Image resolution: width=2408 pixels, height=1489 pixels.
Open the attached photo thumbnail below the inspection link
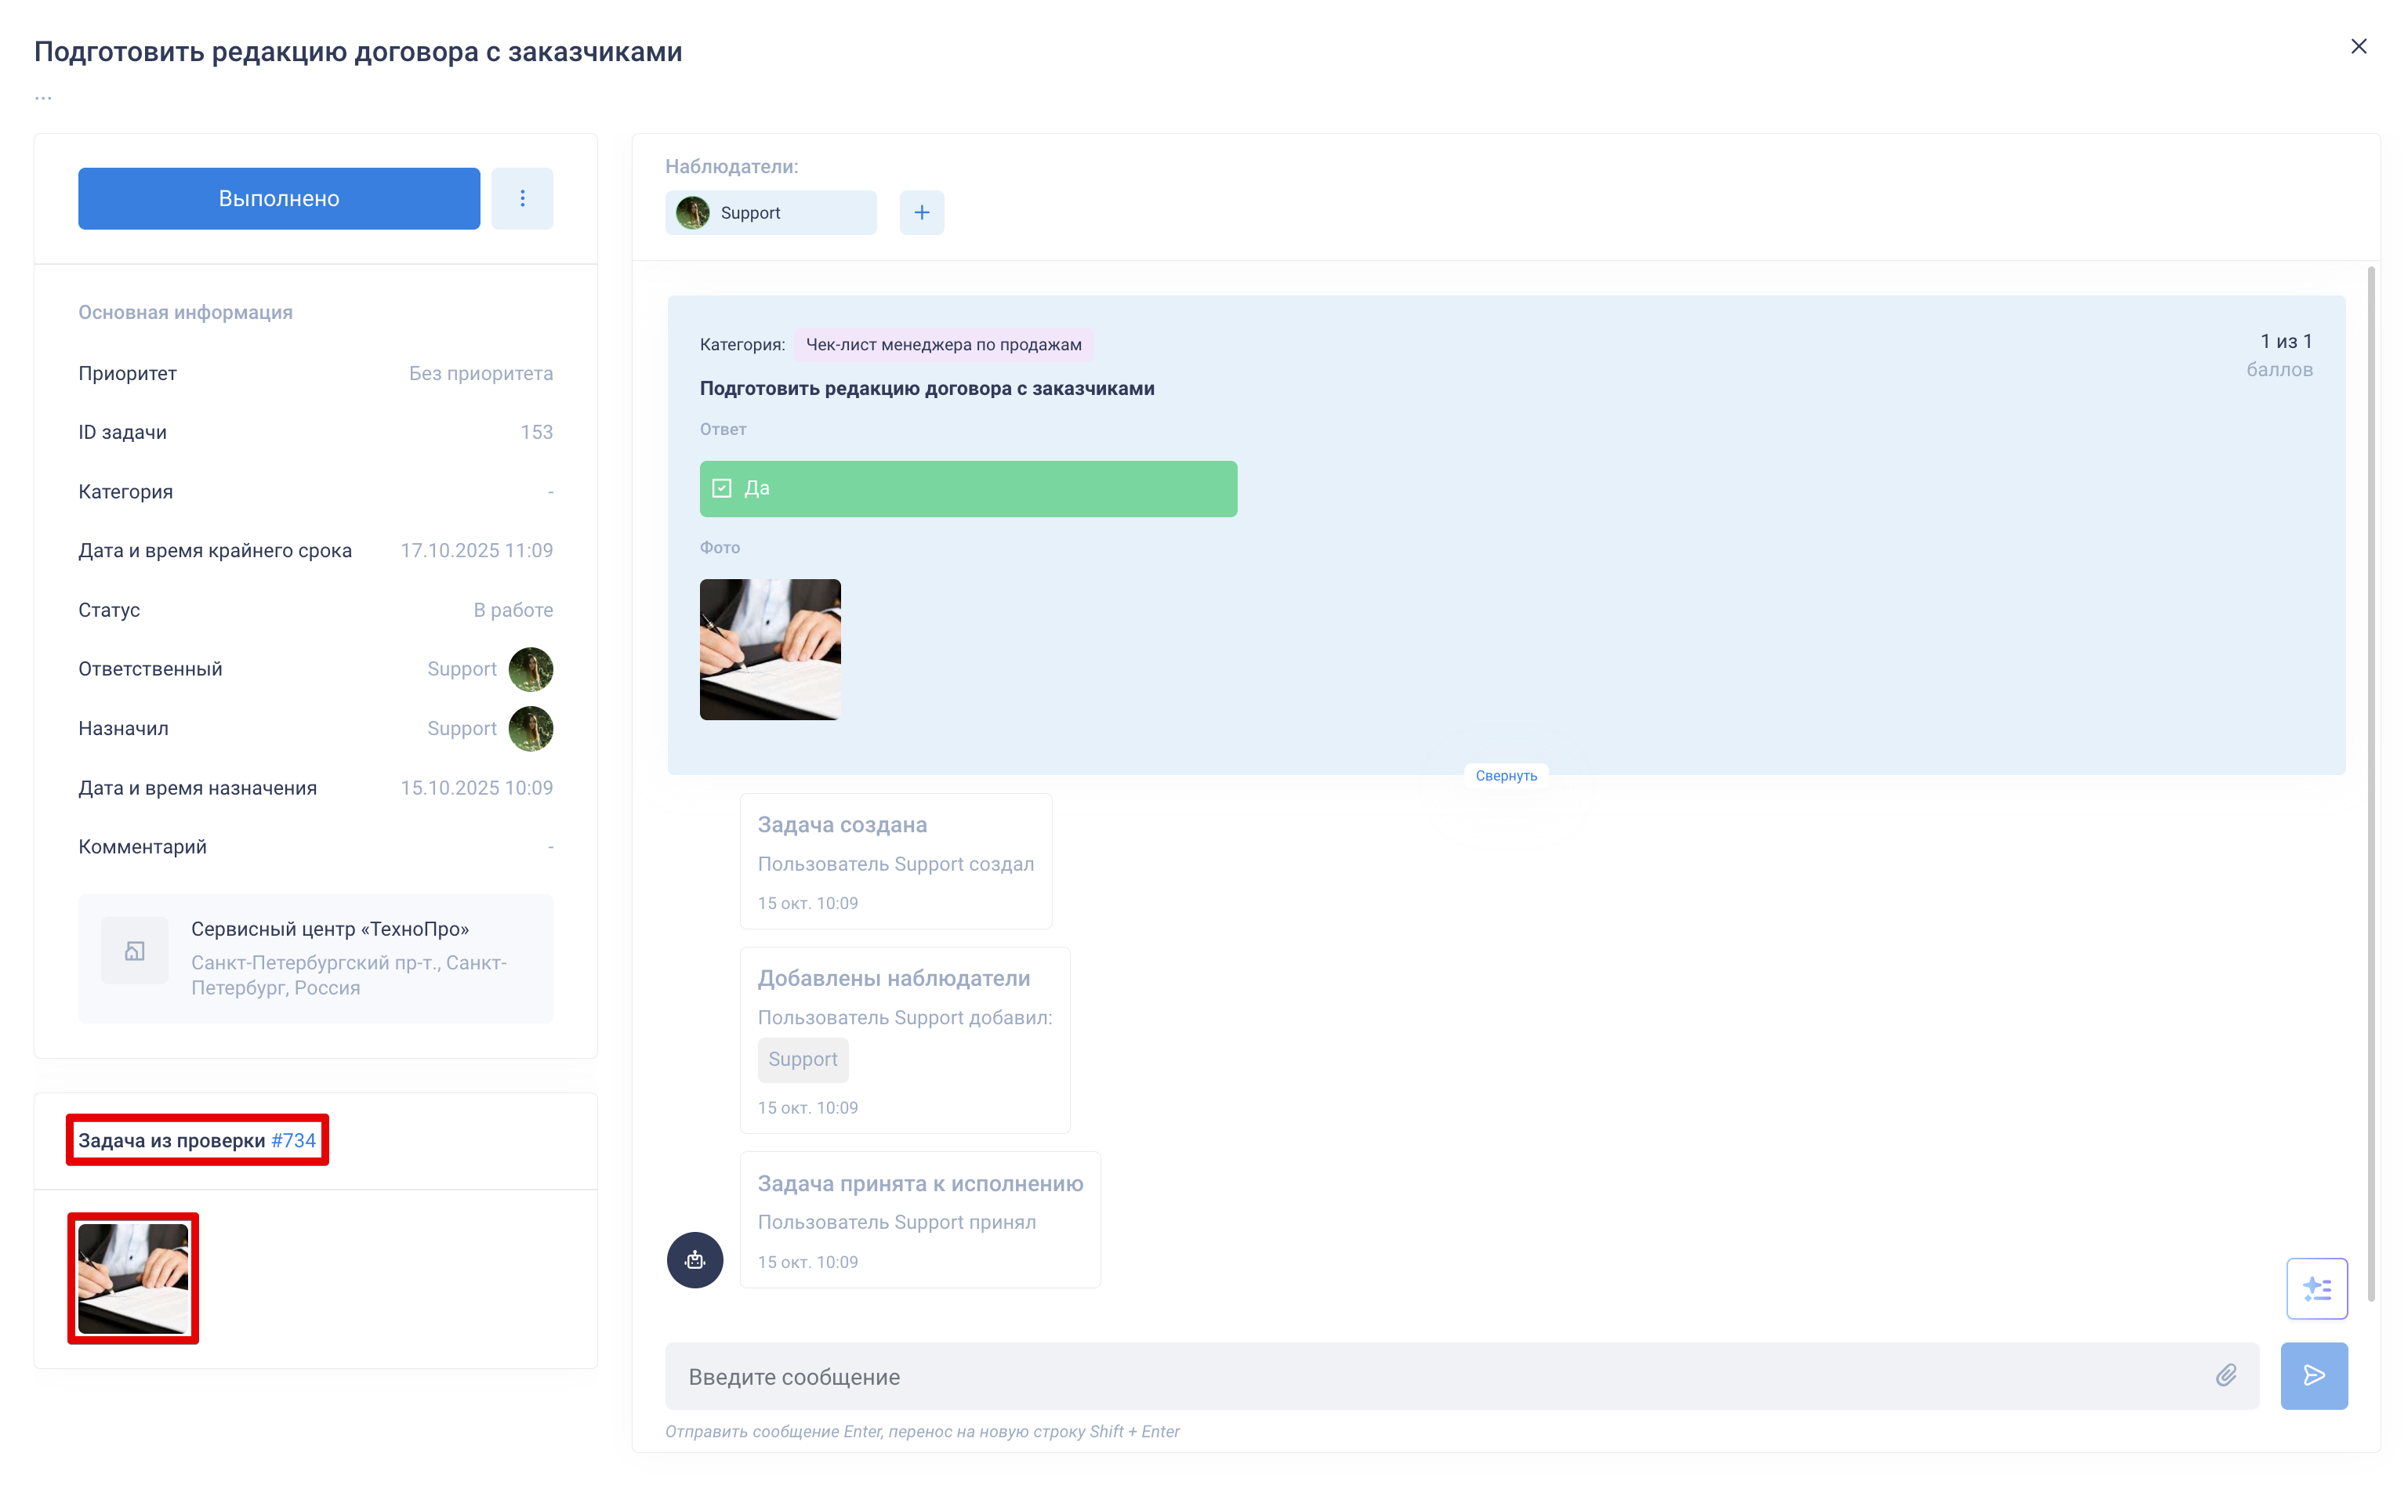point(133,1277)
